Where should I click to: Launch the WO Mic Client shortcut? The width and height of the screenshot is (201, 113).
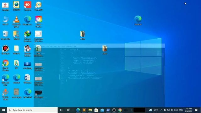coord(5,94)
